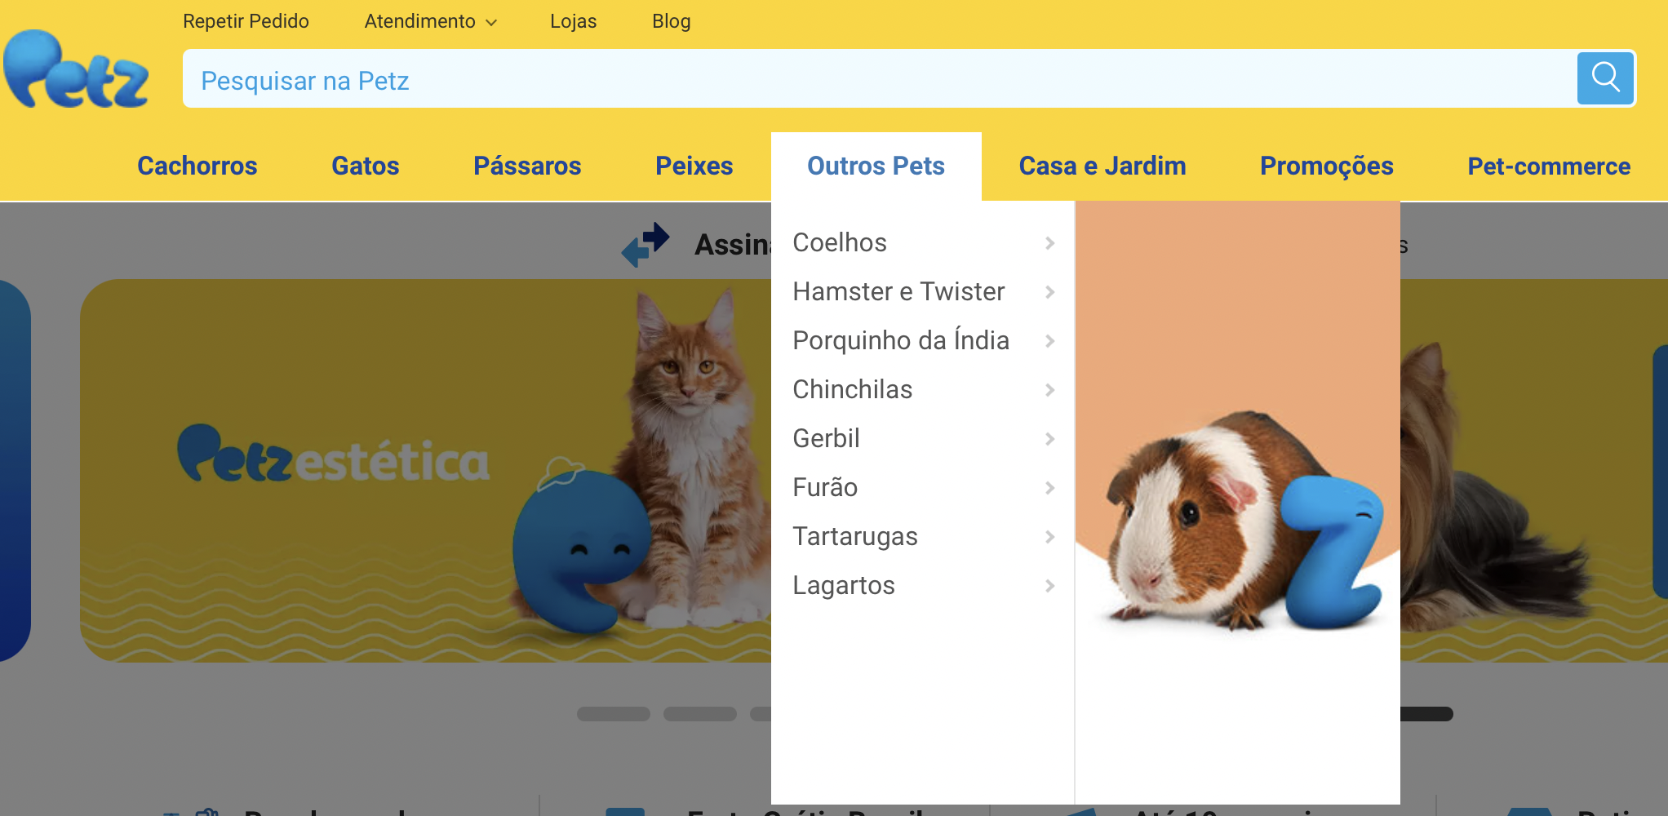Open the Petz Estética banner
Viewport: 1668px width, 816px height.
(425, 471)
